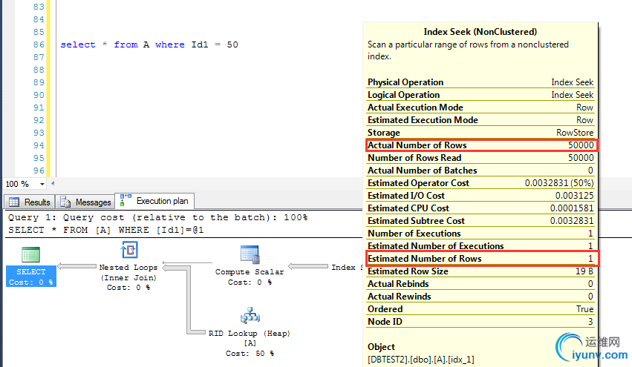
Task: Click the 'Node ID' tooltip row
Action: pos(480,322)
